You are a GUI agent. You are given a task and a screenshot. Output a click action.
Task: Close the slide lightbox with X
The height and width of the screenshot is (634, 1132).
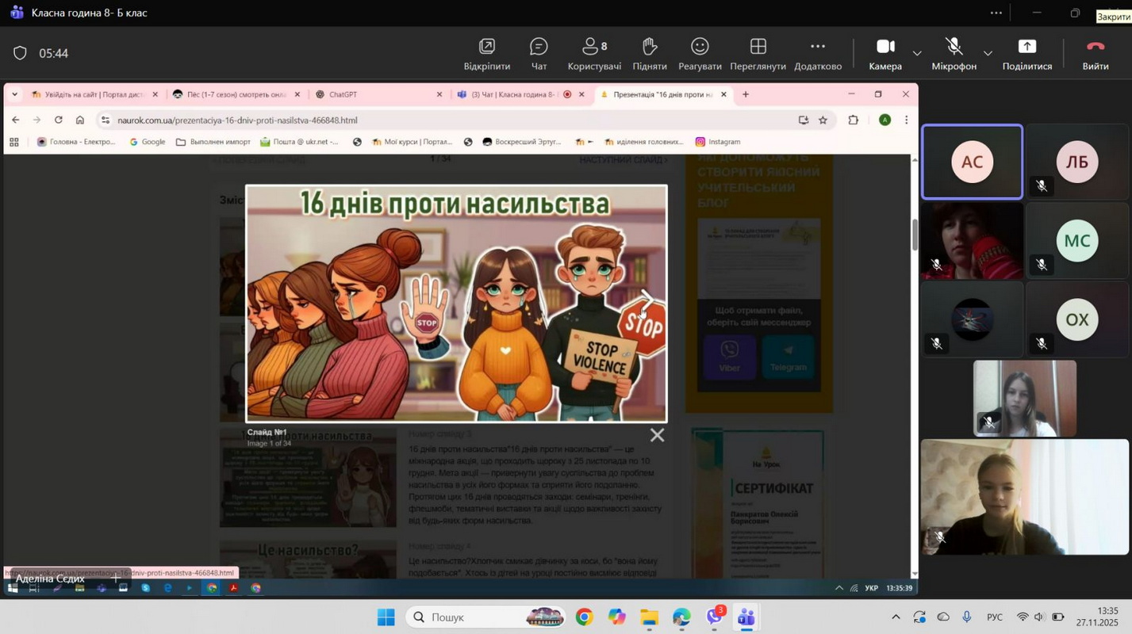click(657, 435)
